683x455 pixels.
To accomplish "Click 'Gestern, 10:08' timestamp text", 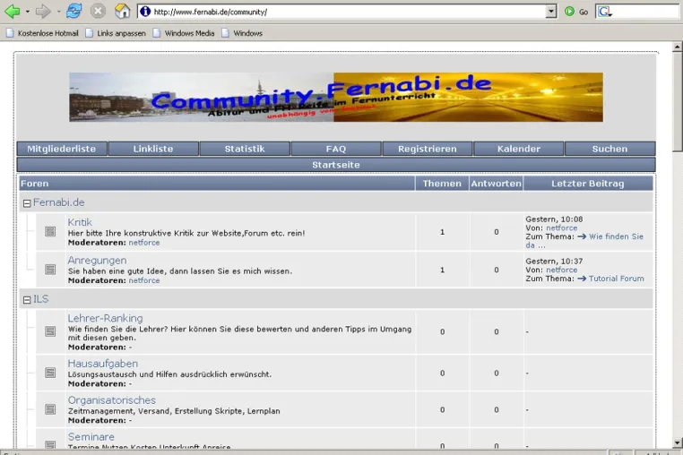I will pyautogui.click(x=554, y=219).
